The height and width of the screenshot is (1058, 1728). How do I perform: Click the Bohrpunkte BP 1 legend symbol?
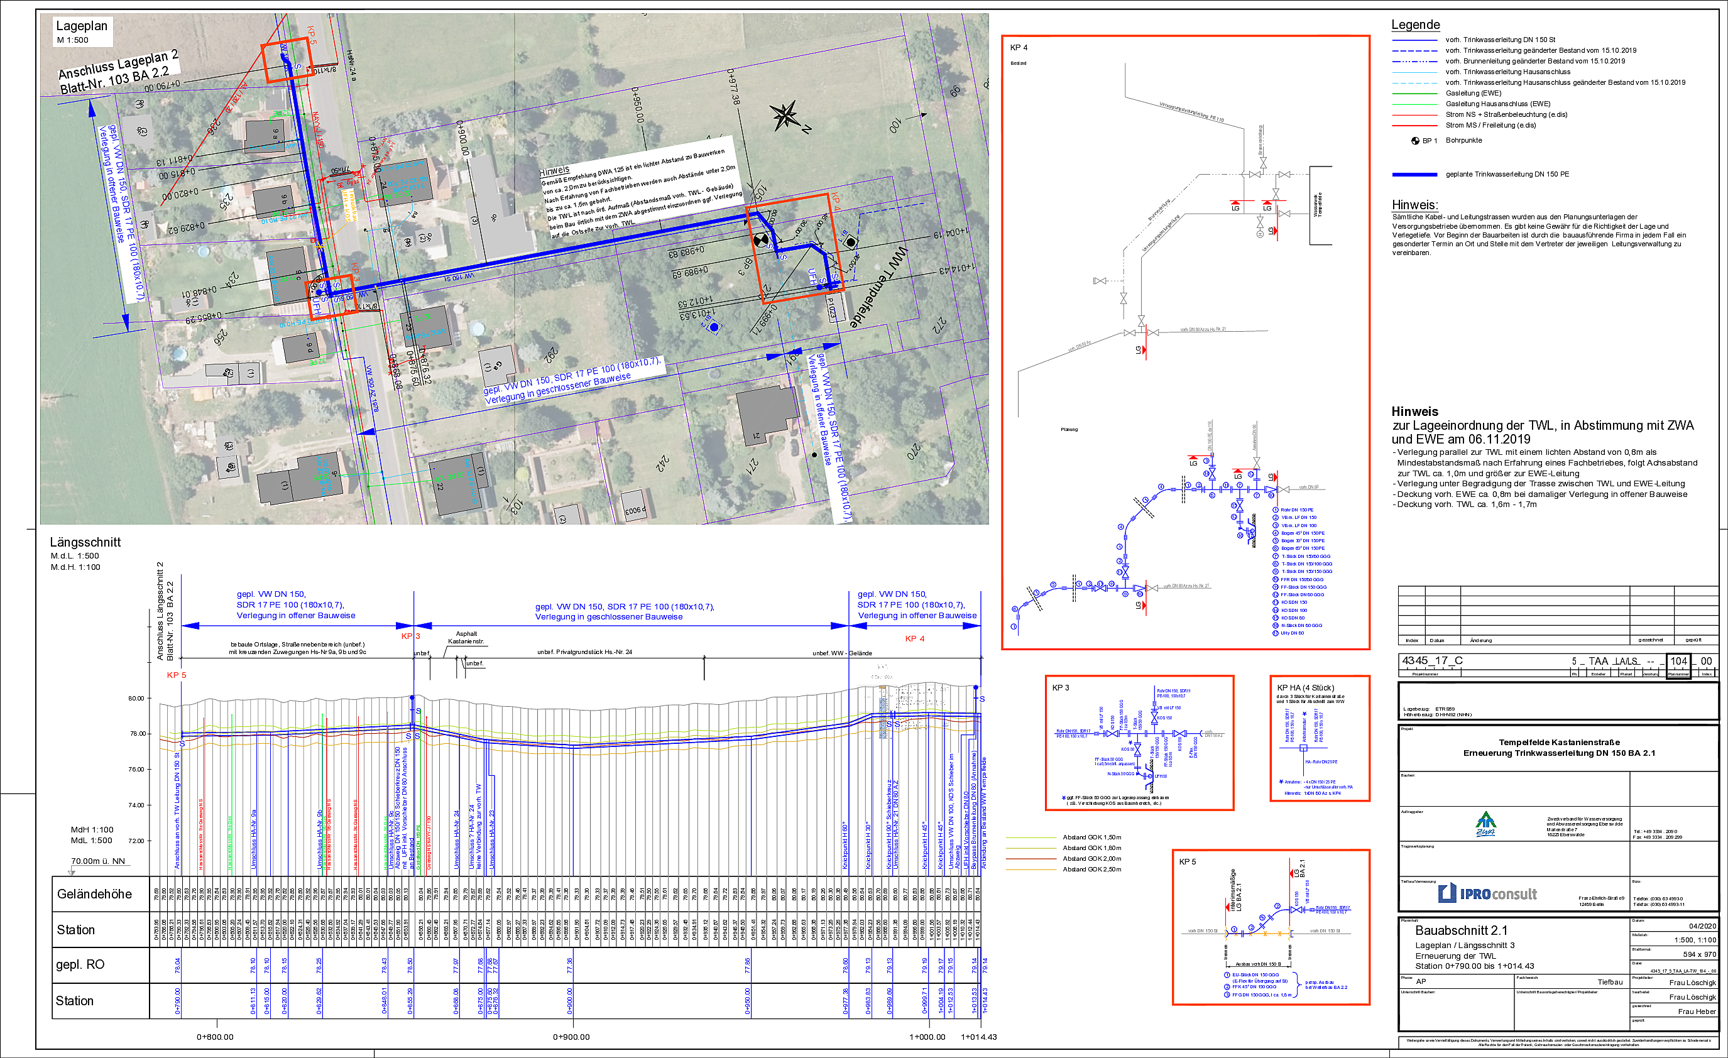pos(1415,141)
